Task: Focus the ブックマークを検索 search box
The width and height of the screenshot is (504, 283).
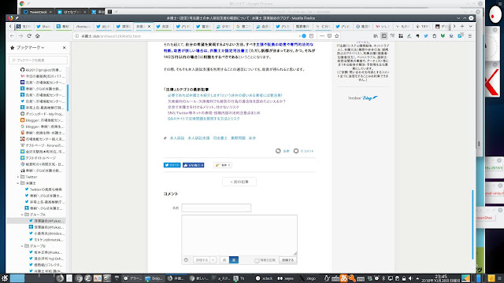Action: (39, 60)
